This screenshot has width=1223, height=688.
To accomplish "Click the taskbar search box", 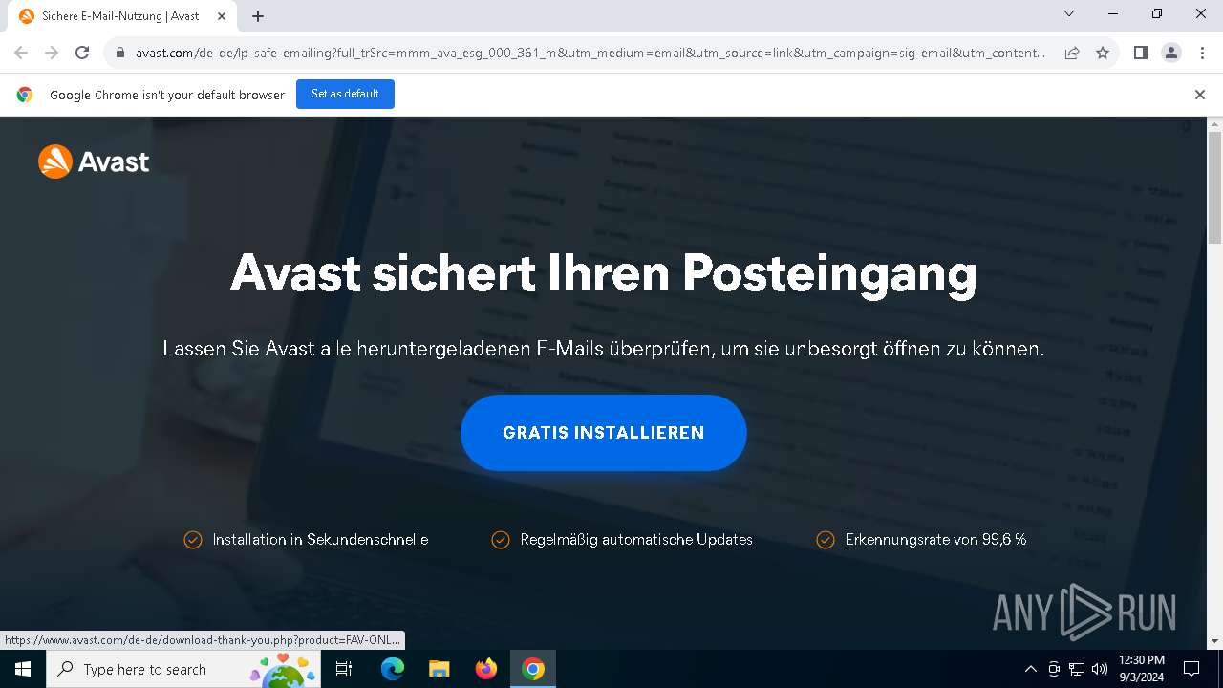I will [x=183, y=669].
